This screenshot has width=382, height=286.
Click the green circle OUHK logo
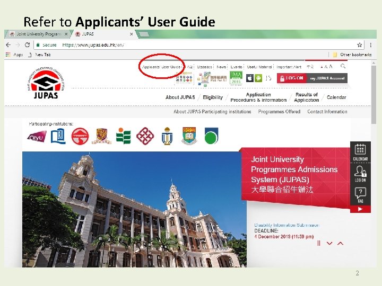(211, 136)
